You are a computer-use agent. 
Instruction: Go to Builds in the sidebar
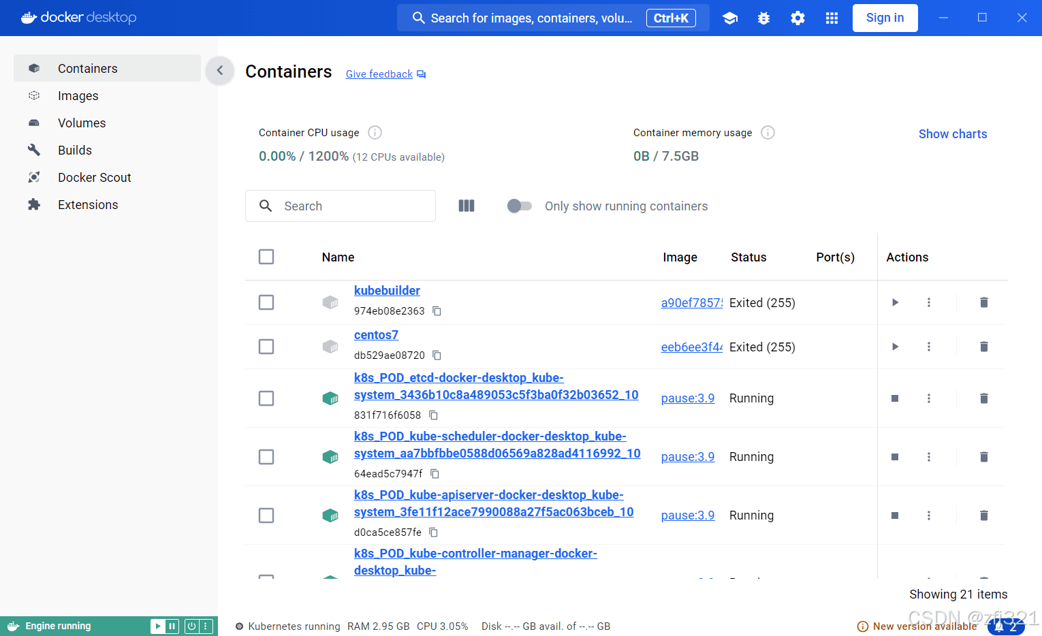click(107, 150)
